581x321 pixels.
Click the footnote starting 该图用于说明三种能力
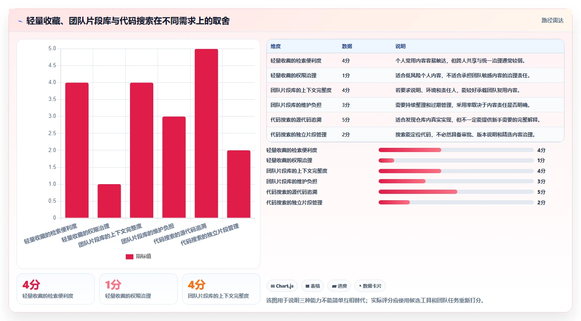tap(375, 301)
